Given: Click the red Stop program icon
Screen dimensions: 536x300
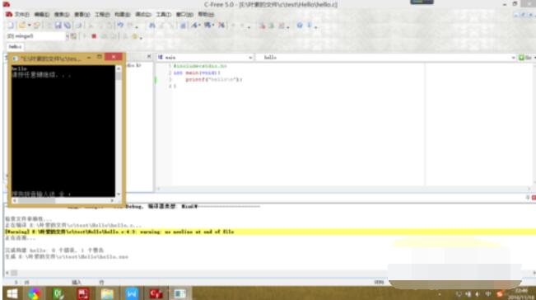Looking at the screenshot, I should (94, 36).
